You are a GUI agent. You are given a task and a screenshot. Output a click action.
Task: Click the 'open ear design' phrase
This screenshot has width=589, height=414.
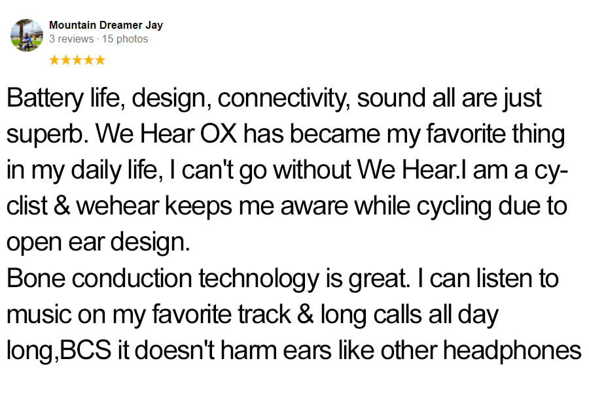98,243
